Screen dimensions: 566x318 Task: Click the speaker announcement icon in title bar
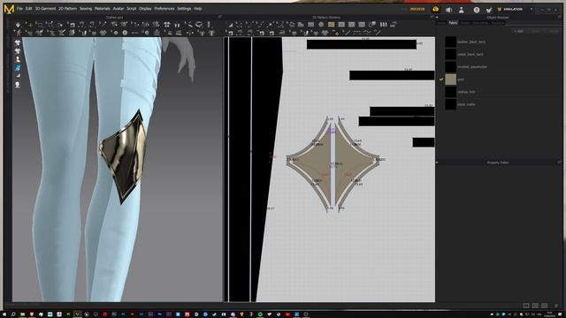coord(448,10)
